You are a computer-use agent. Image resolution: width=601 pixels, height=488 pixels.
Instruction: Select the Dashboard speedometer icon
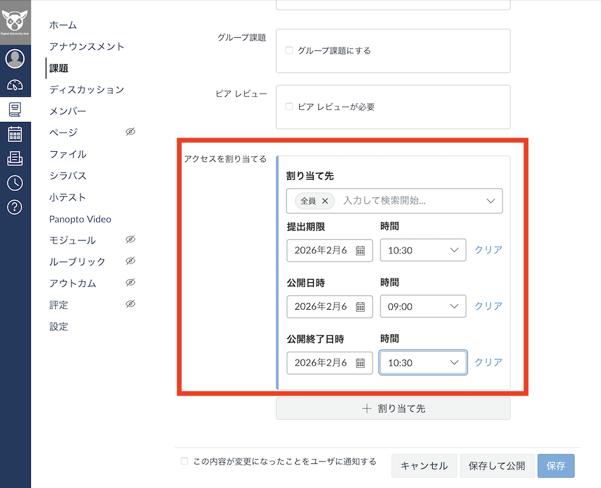15,84
